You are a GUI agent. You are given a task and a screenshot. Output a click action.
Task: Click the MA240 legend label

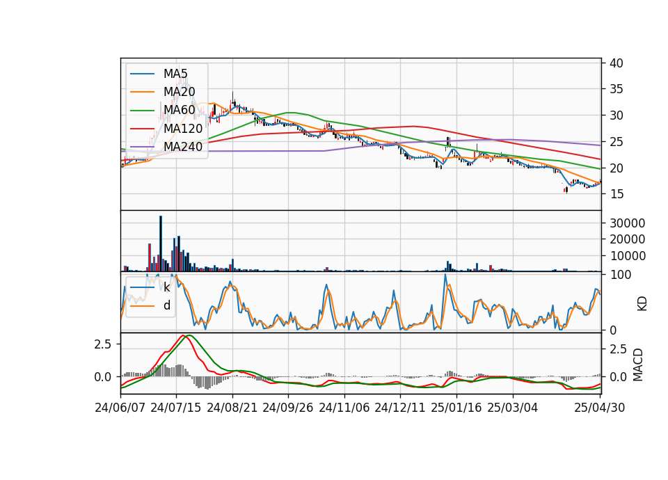pos(183,147)
